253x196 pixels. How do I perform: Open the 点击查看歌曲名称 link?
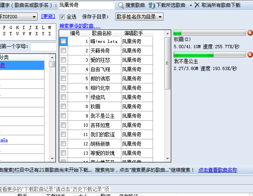point(217,170)
